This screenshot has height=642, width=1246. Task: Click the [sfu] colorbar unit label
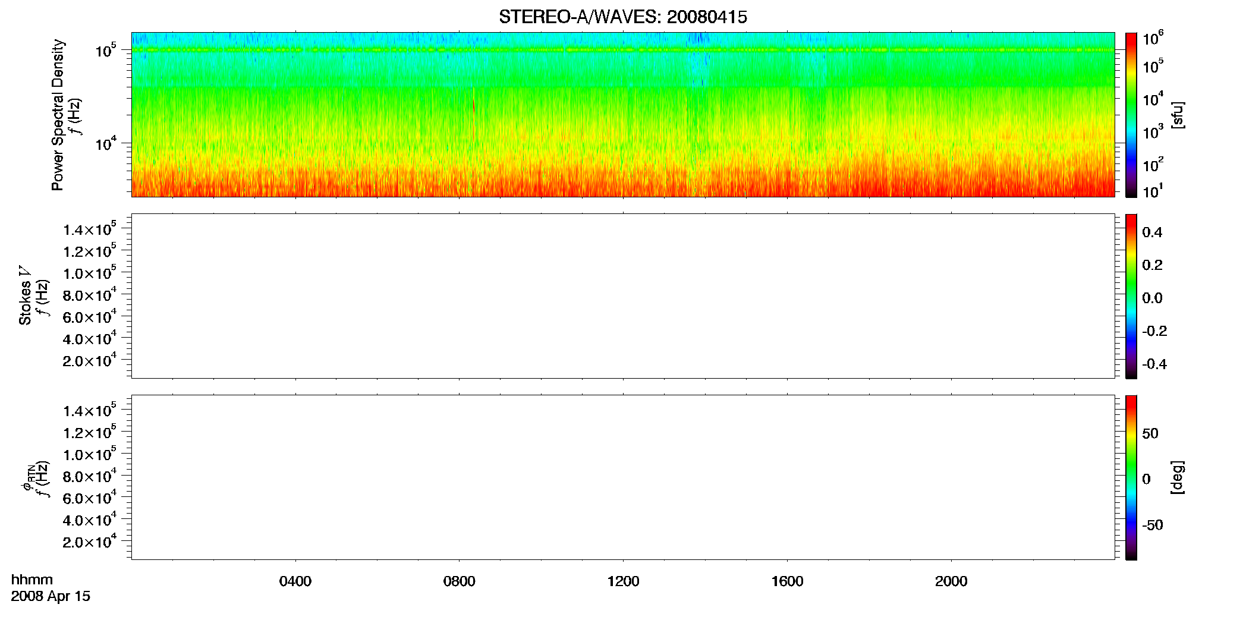1178,115
